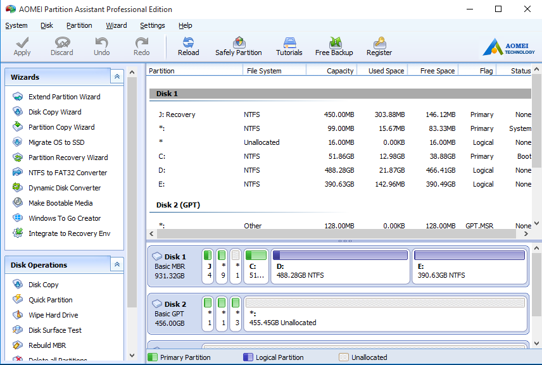This screenshot has width=542, height=365.
Task: Select the E: 390.63GB NTFS partition bar
Action: [x=469, y=266]
